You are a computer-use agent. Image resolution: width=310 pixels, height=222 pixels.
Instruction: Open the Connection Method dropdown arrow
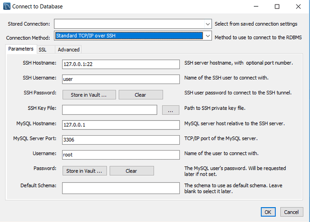tap(208, 36)
